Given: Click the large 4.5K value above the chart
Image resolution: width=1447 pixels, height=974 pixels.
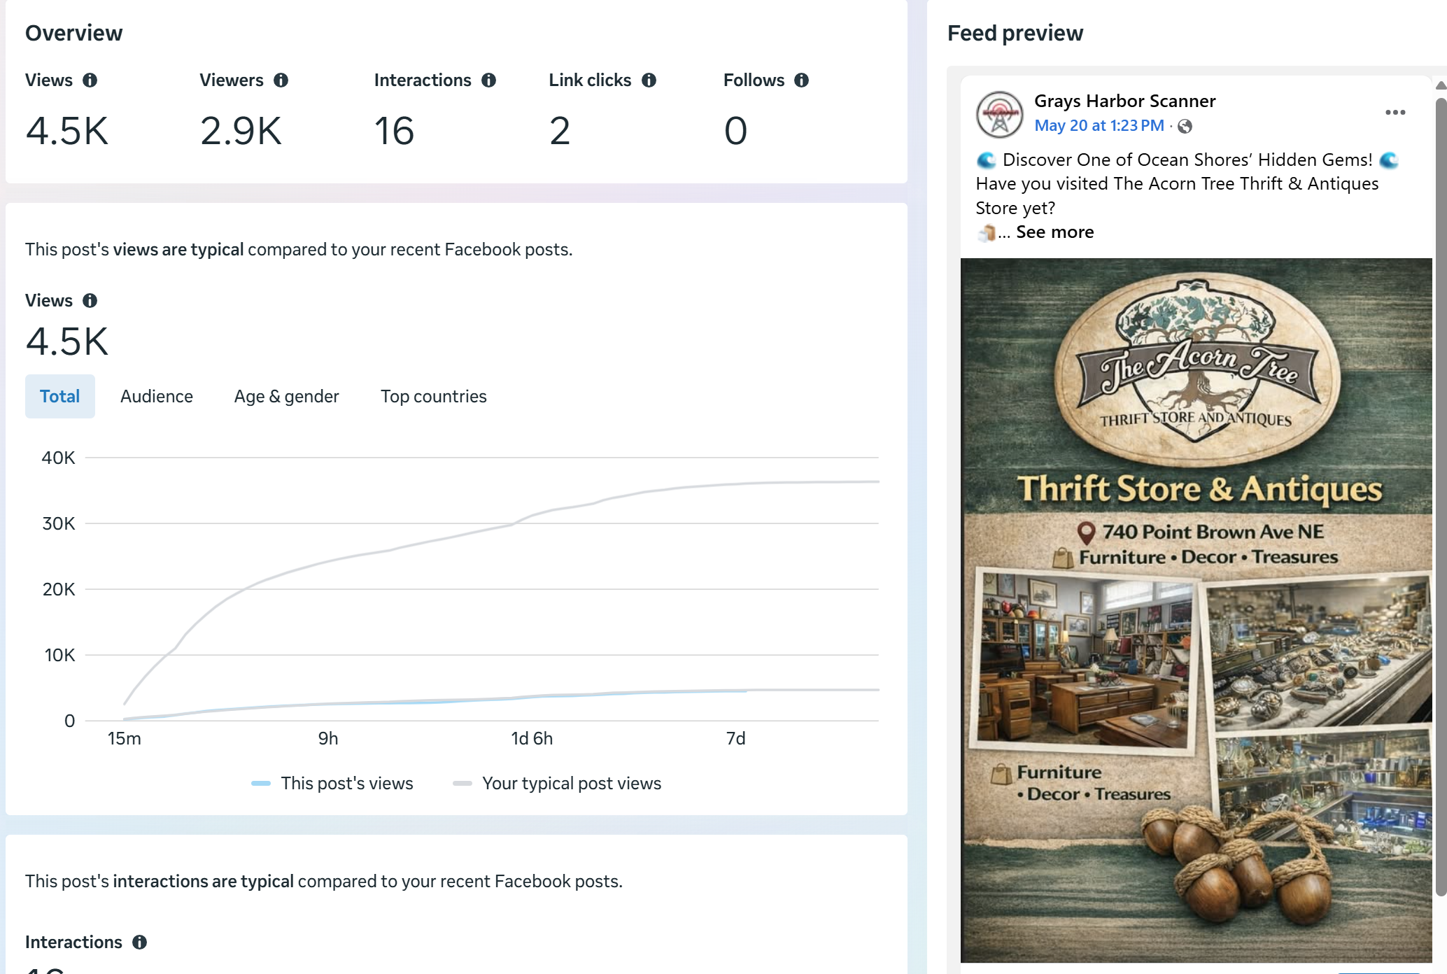Looking at the screenshot, I should (x=67, y=342).
